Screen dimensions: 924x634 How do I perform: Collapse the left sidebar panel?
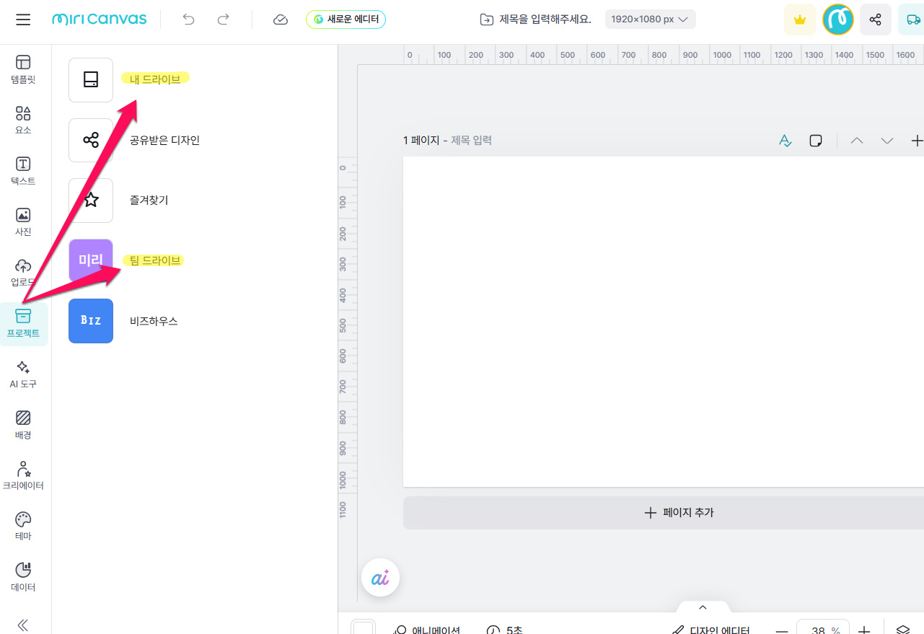click(23, 625)
